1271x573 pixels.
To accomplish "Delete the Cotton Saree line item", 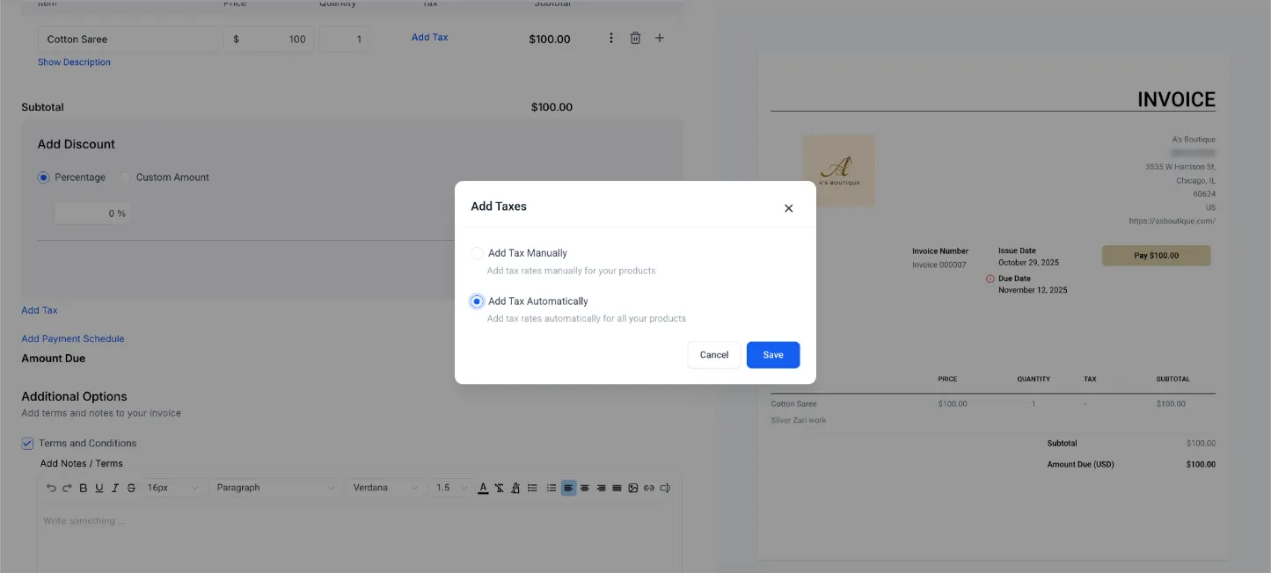I will [x=635, y=38].
